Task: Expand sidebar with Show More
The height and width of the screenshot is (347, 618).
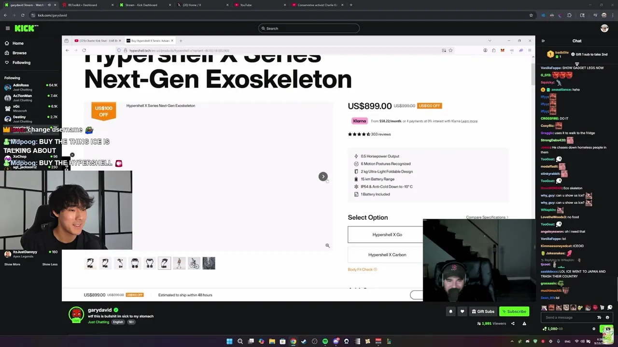Action: point(12,264)
